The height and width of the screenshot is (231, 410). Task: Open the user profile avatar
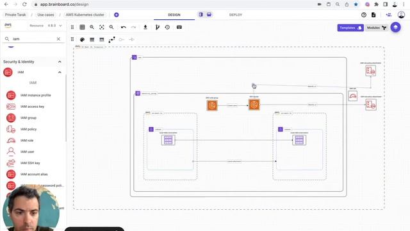401,15
